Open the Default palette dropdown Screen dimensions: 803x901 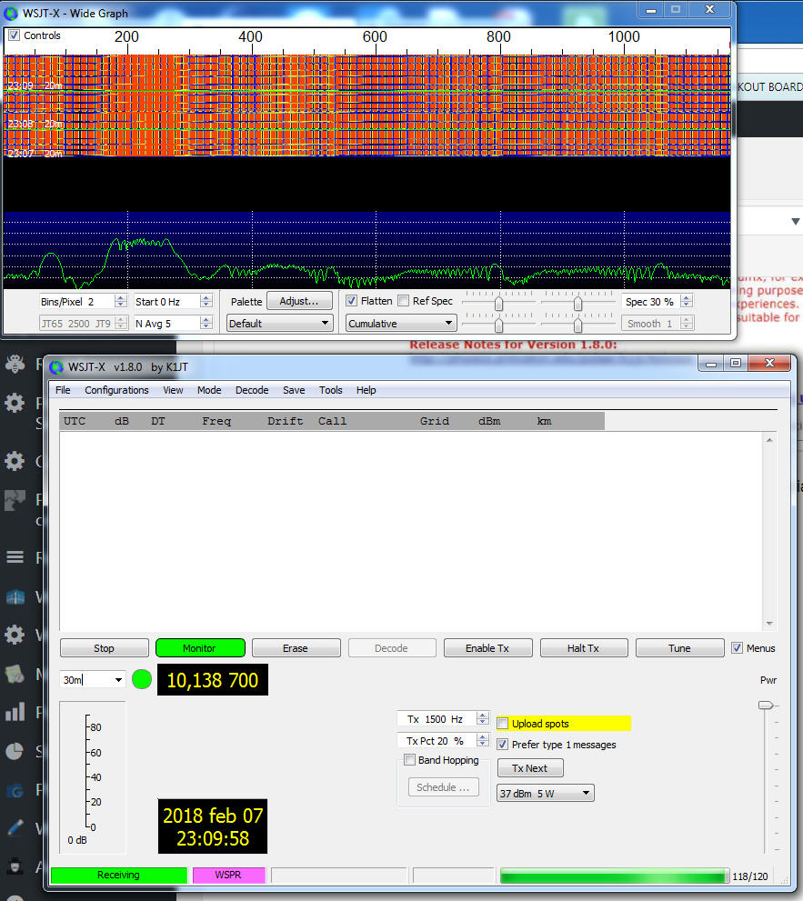(279, 324)
